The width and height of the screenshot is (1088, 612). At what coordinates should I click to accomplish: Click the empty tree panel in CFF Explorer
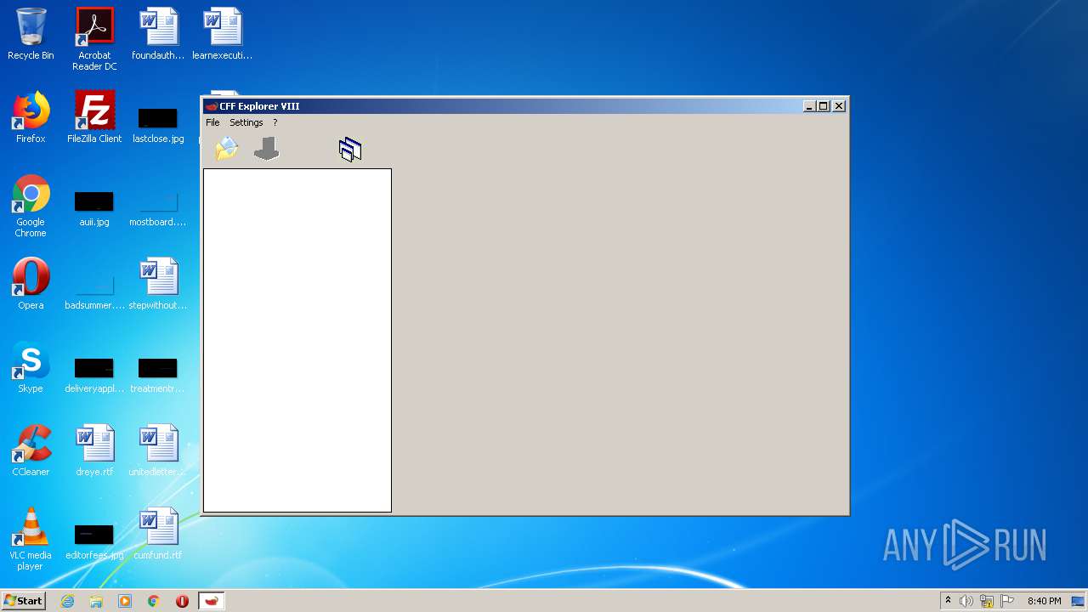point(297,340)
